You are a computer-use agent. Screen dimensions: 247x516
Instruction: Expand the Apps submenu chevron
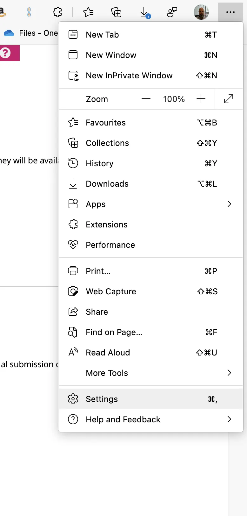(229, 204)
